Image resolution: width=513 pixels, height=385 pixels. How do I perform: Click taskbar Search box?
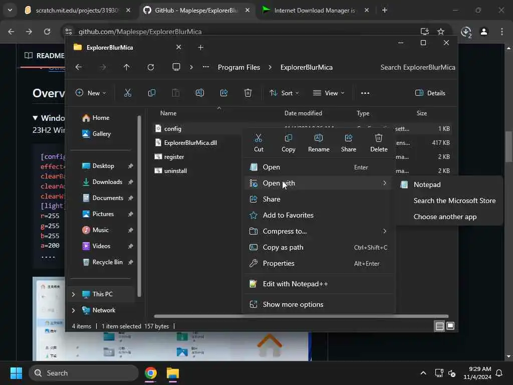[84, 373]
